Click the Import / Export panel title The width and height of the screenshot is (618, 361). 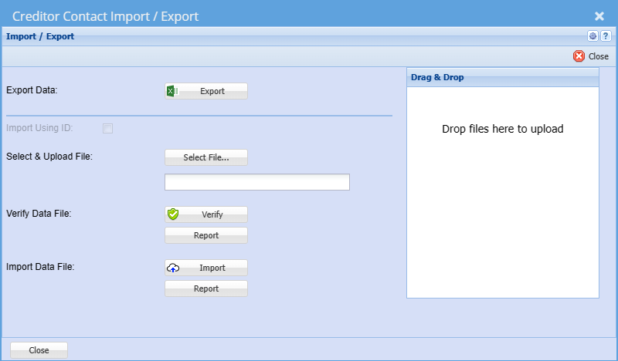(40, 36)
